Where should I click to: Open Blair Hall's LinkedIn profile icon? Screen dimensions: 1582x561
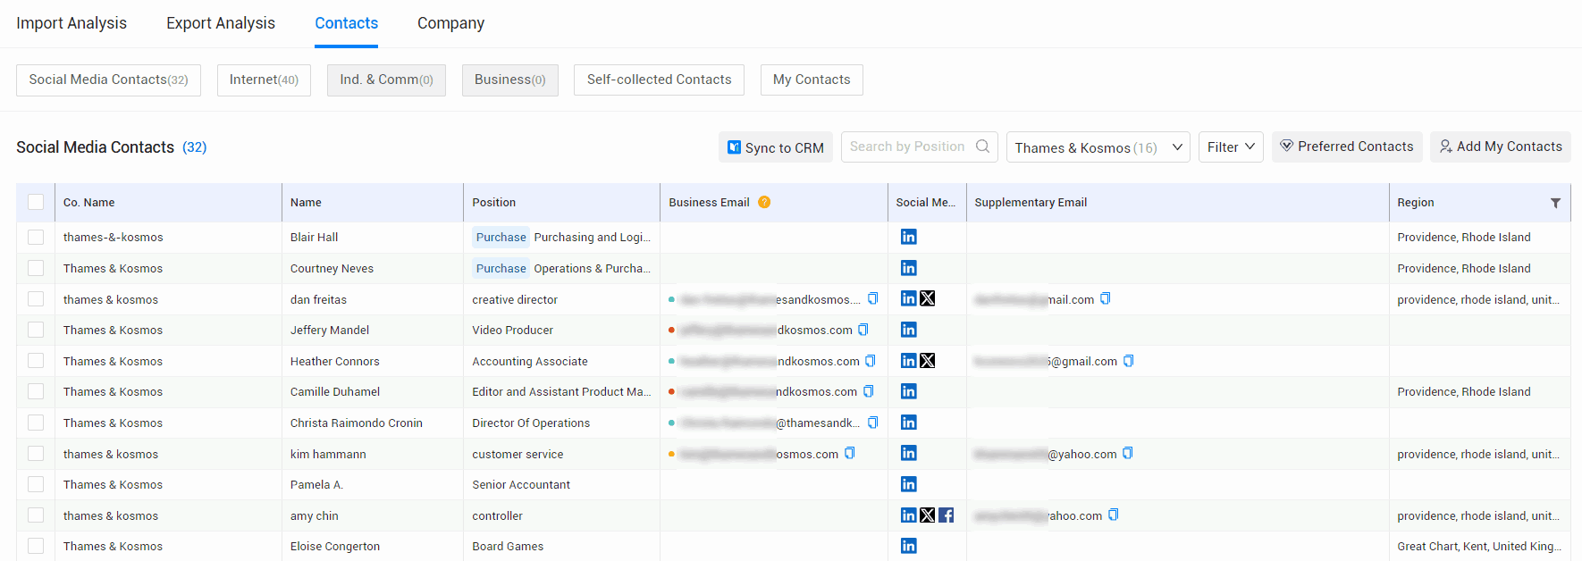click(908, 237)
